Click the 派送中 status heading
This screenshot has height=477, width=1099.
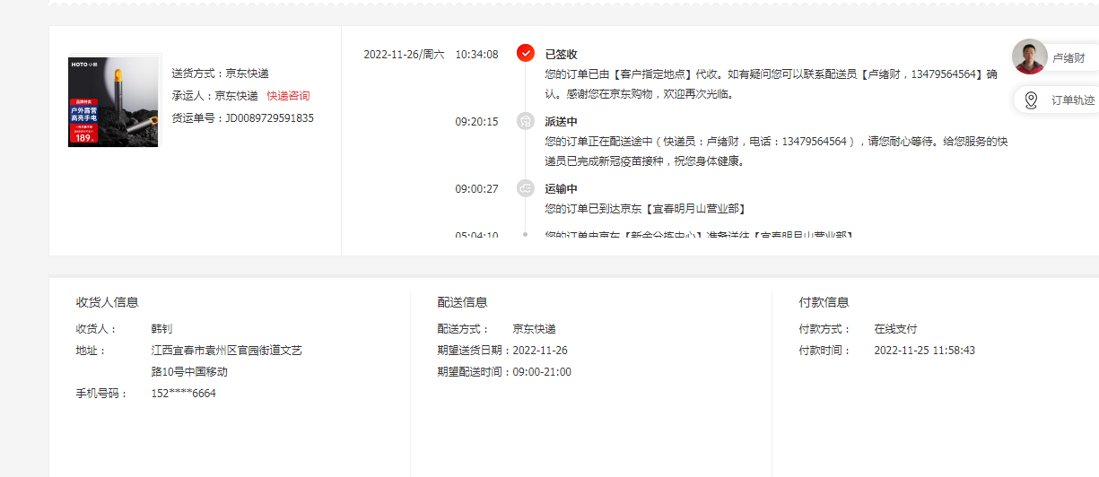tap(562, 122)
